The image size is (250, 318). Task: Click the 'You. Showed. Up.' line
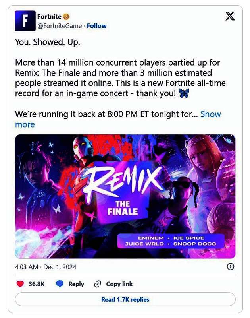tap(47, 41)
